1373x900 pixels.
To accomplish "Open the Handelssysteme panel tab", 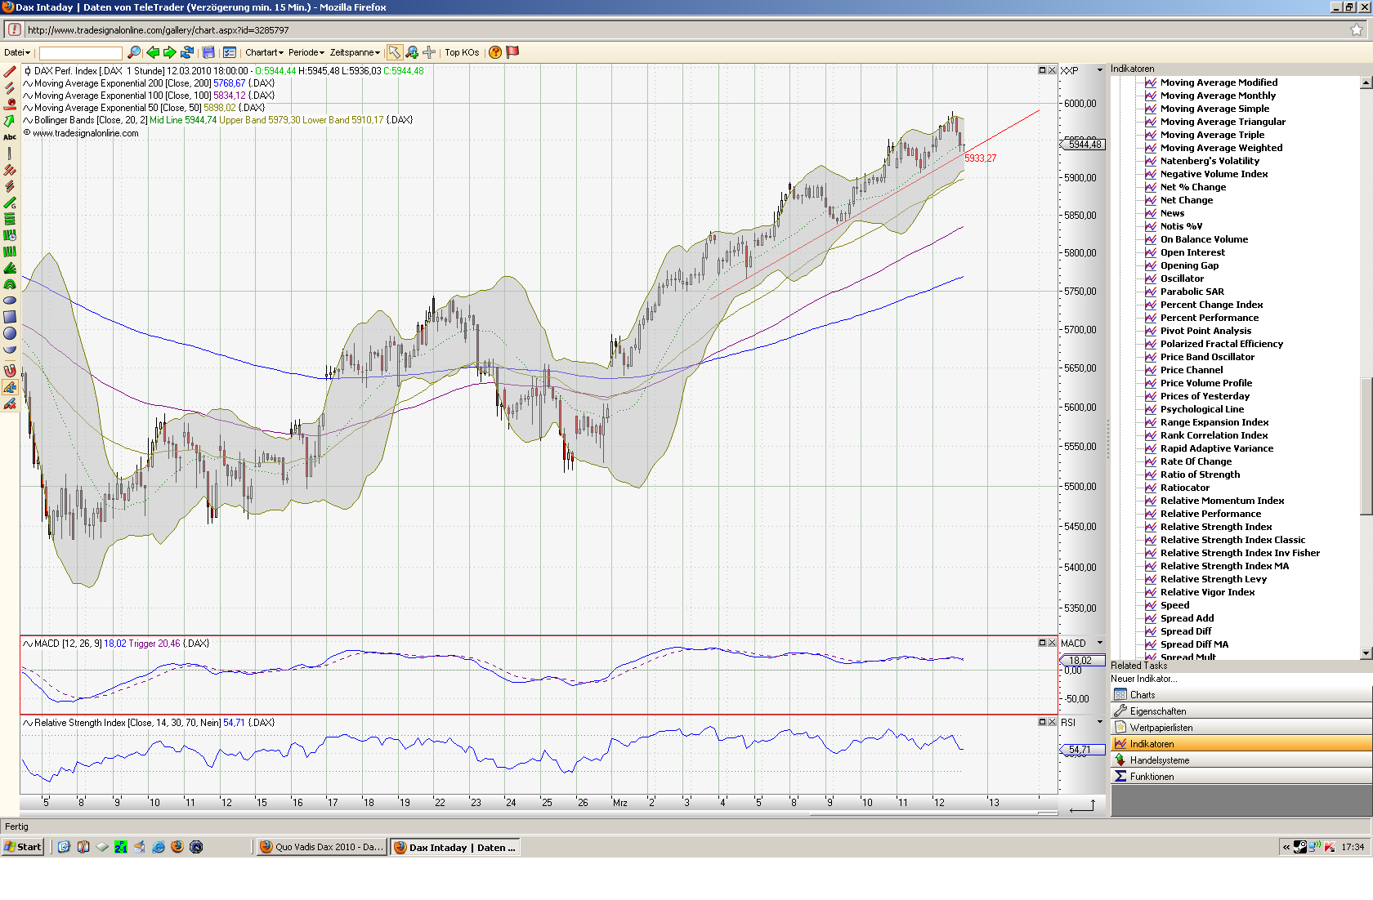I will tap(1241, 760).
